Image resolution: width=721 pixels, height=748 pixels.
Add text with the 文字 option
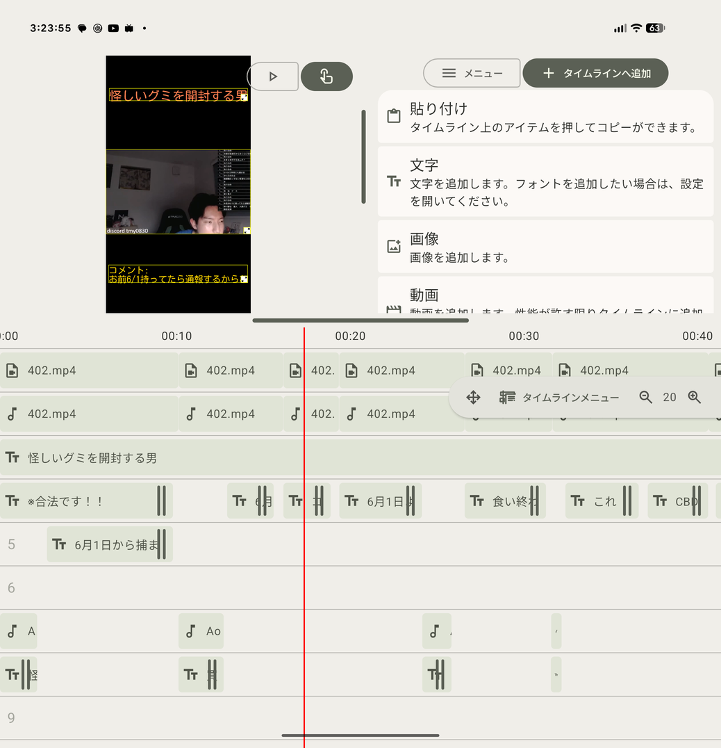click(546, 181)
